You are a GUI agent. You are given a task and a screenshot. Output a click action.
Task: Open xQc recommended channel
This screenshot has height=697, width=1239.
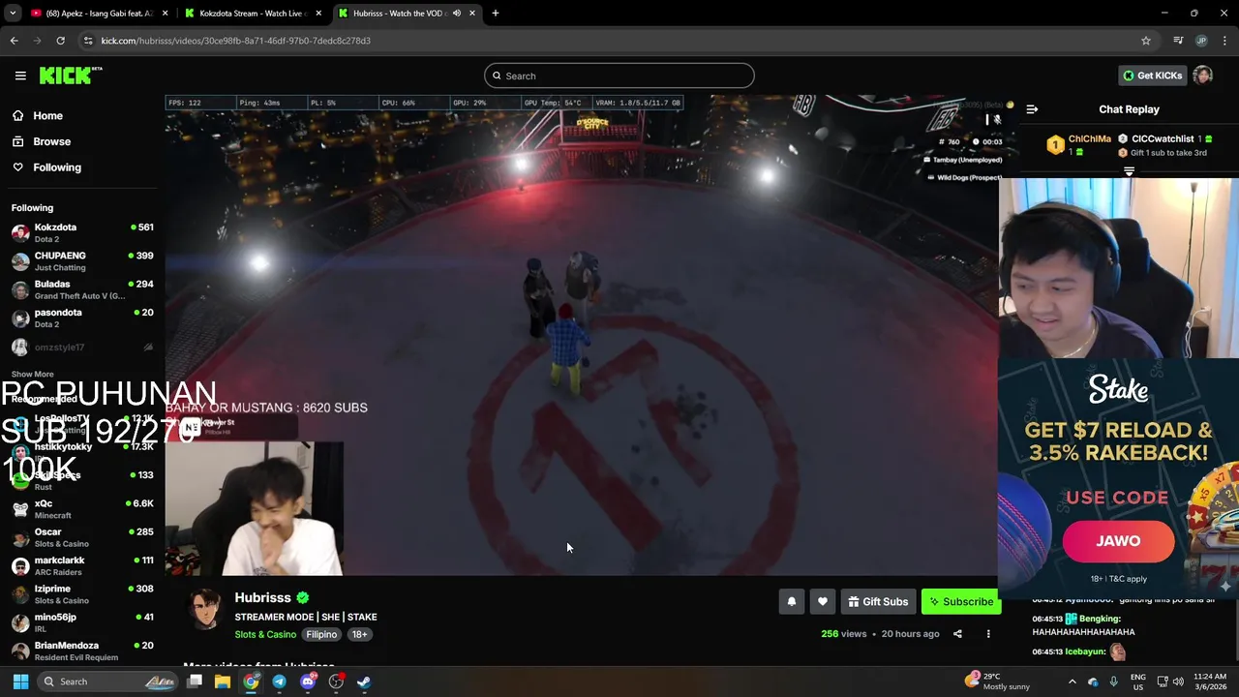[x=81, y=509]
